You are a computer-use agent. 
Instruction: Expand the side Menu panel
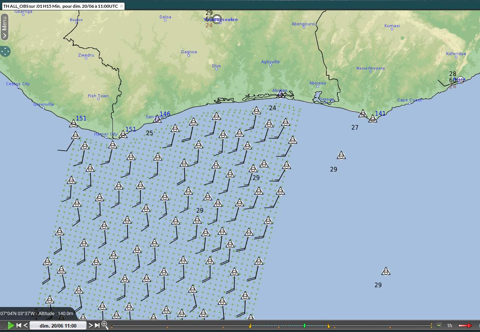tap(4, 27)
